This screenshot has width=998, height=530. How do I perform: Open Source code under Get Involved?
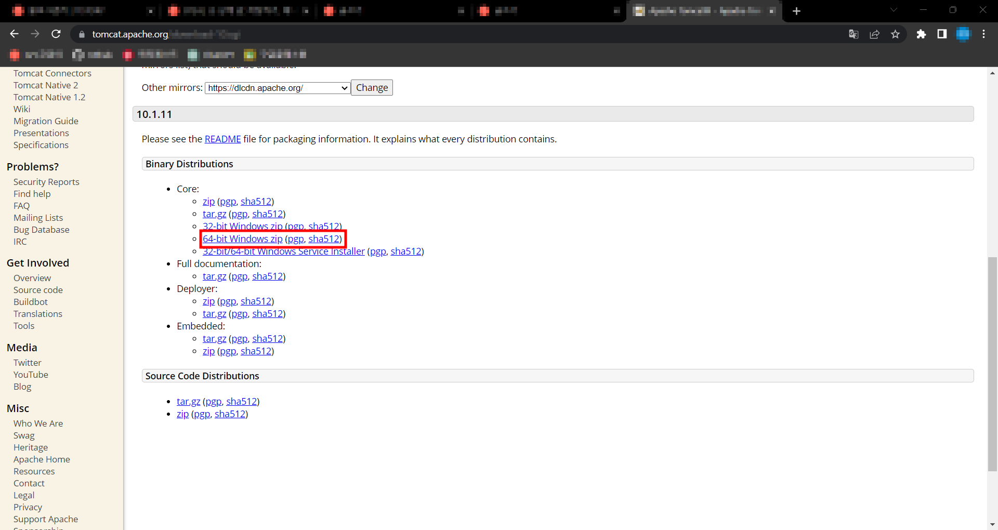(x=38, y=290)
